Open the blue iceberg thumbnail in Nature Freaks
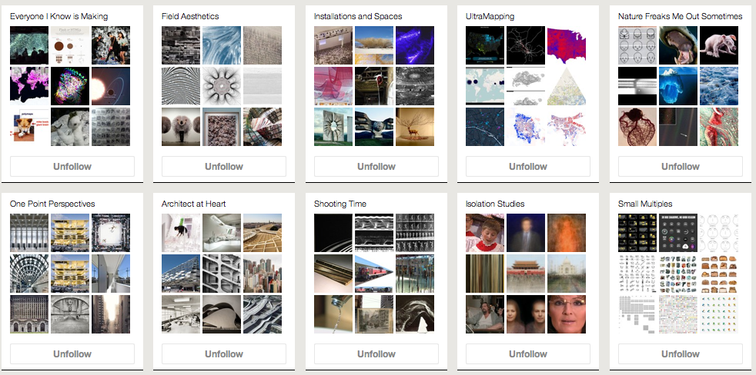 678,86
